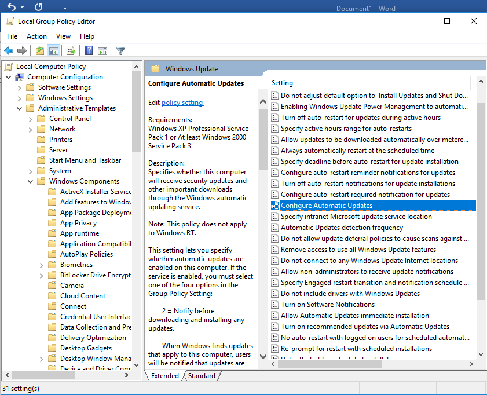Click settings list horizontal scroll left arrow
The height and width of the screenshot is (395, 487).
pos(273,364)
